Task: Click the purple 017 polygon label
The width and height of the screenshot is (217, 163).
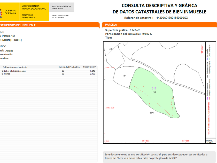Action: coord(154,88)
